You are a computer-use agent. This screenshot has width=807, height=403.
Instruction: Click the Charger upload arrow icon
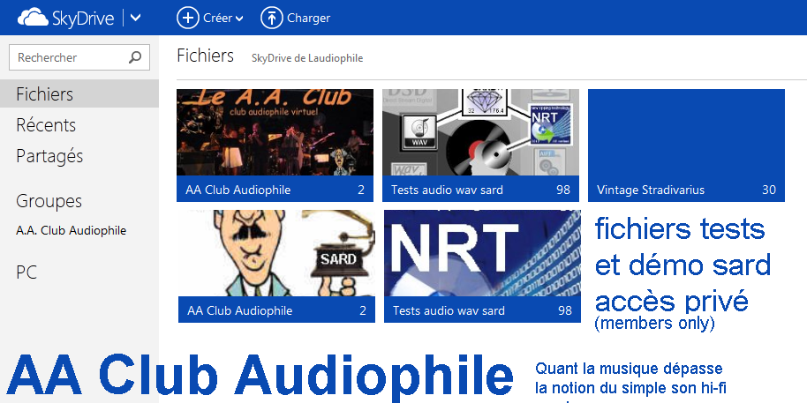tap(272, 18)
